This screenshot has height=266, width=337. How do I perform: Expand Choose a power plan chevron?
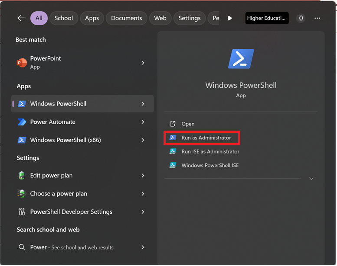pos(143,193)
